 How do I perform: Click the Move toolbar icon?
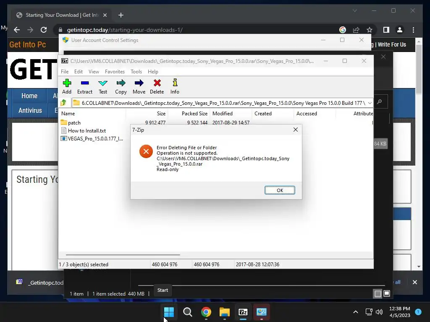click(x=139, y=86)
